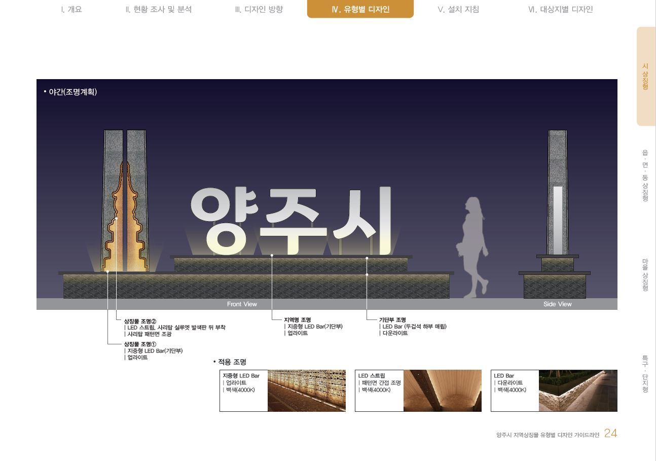Select the Ⅲ. 디자인 방향 tab
Screen dimensions: 656x461
coord(259,9)
